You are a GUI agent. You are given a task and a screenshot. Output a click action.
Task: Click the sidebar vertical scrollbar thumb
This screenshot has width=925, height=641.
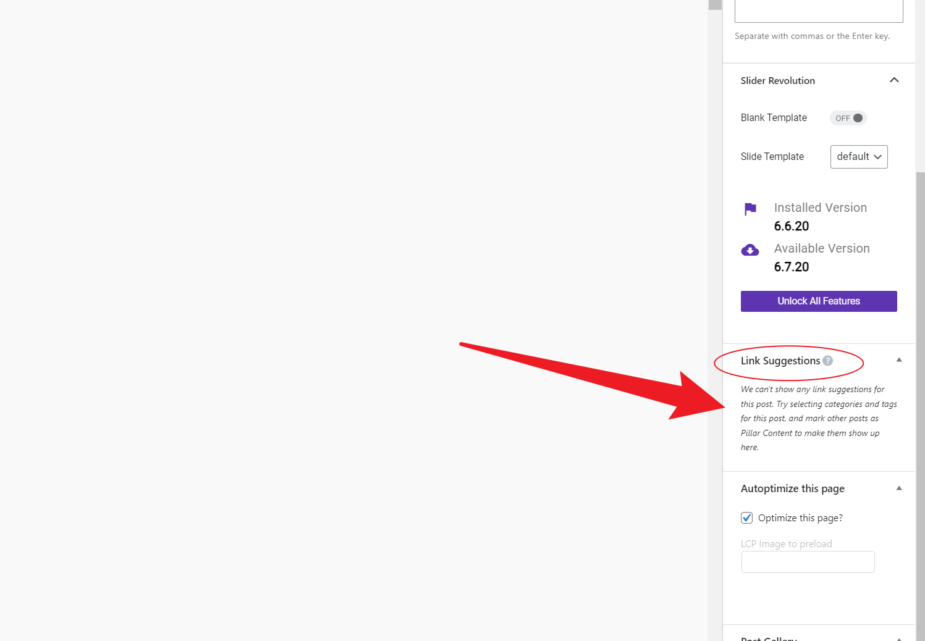pyautogui.click(x=920, y=407)
